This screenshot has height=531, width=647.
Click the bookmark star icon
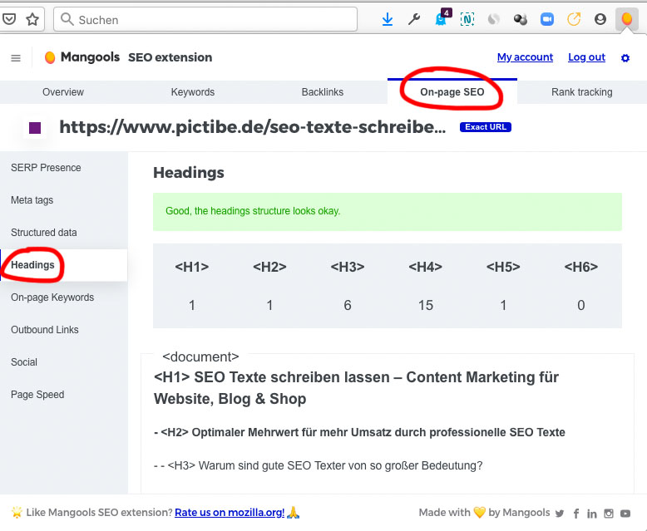[x=32, y=19]
